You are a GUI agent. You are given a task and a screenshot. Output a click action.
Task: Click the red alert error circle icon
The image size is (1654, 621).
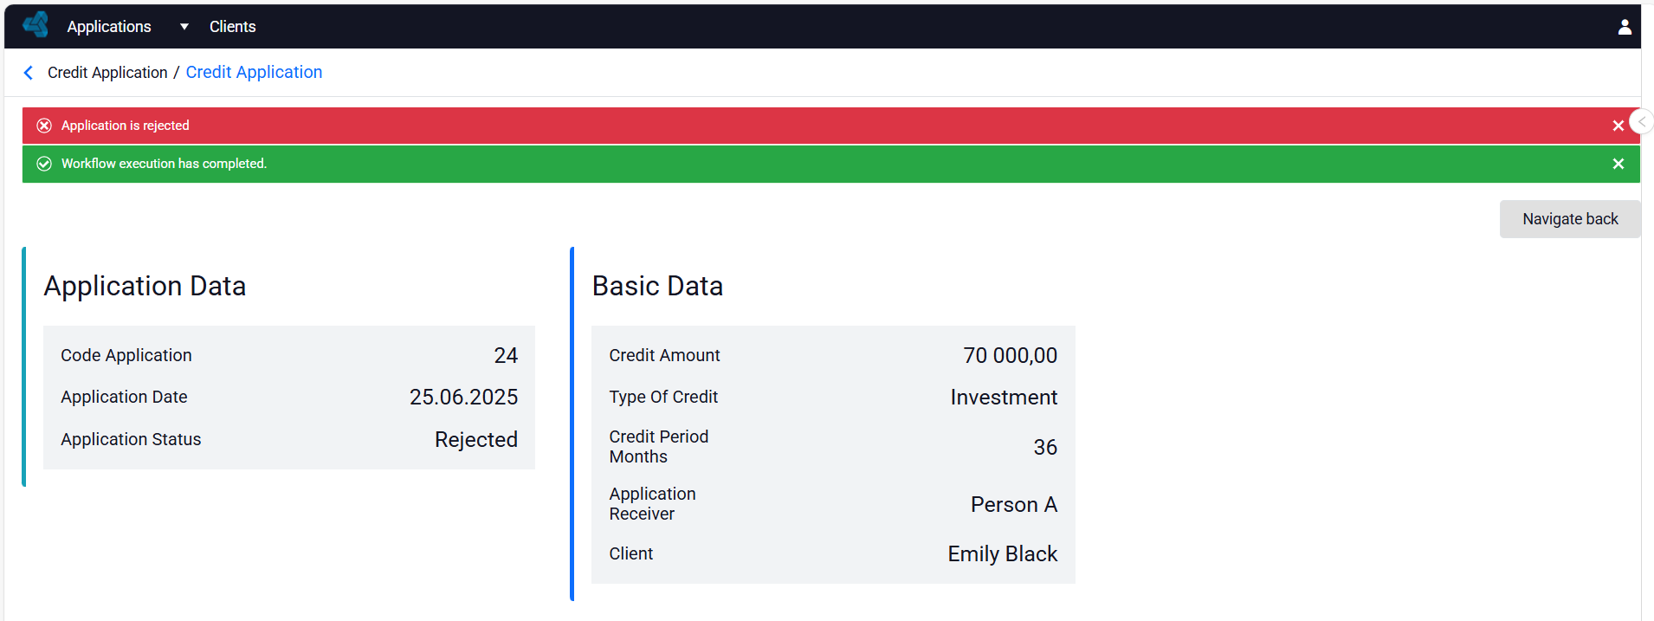pos(44,126)
